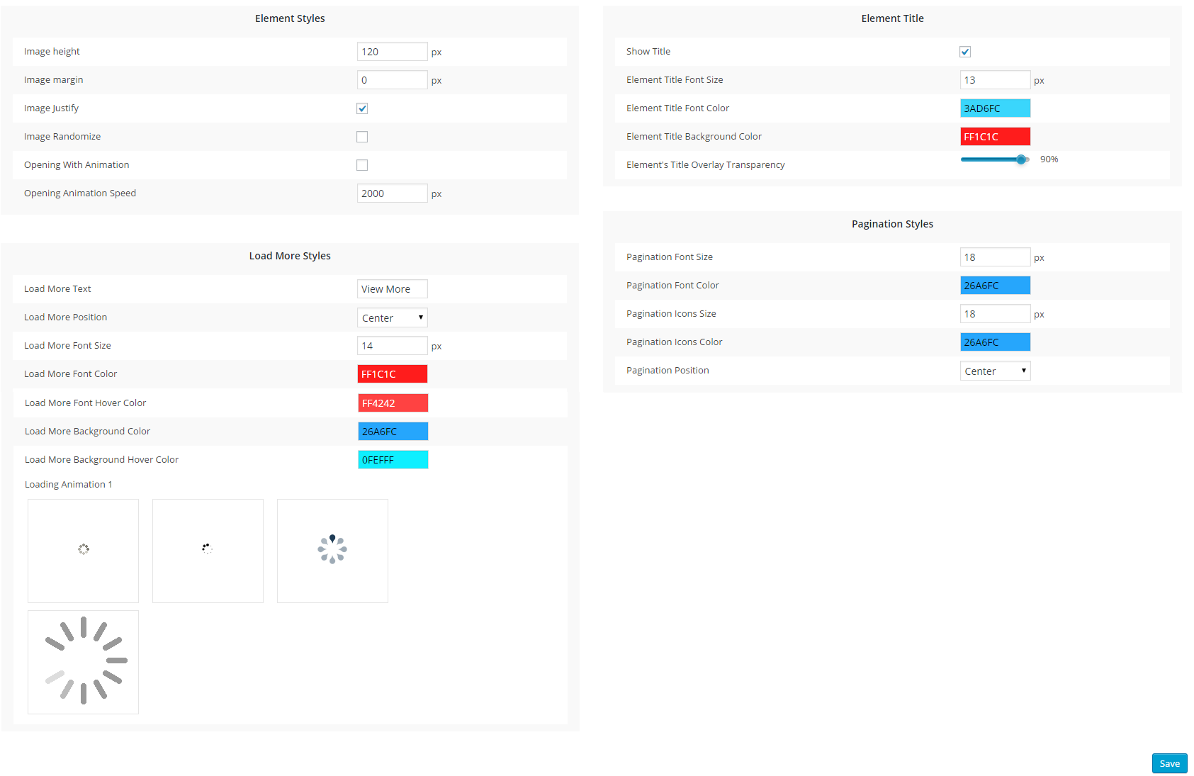Select the small dotted ring loading animation
Screen dimensions: 1194x776
83,550
